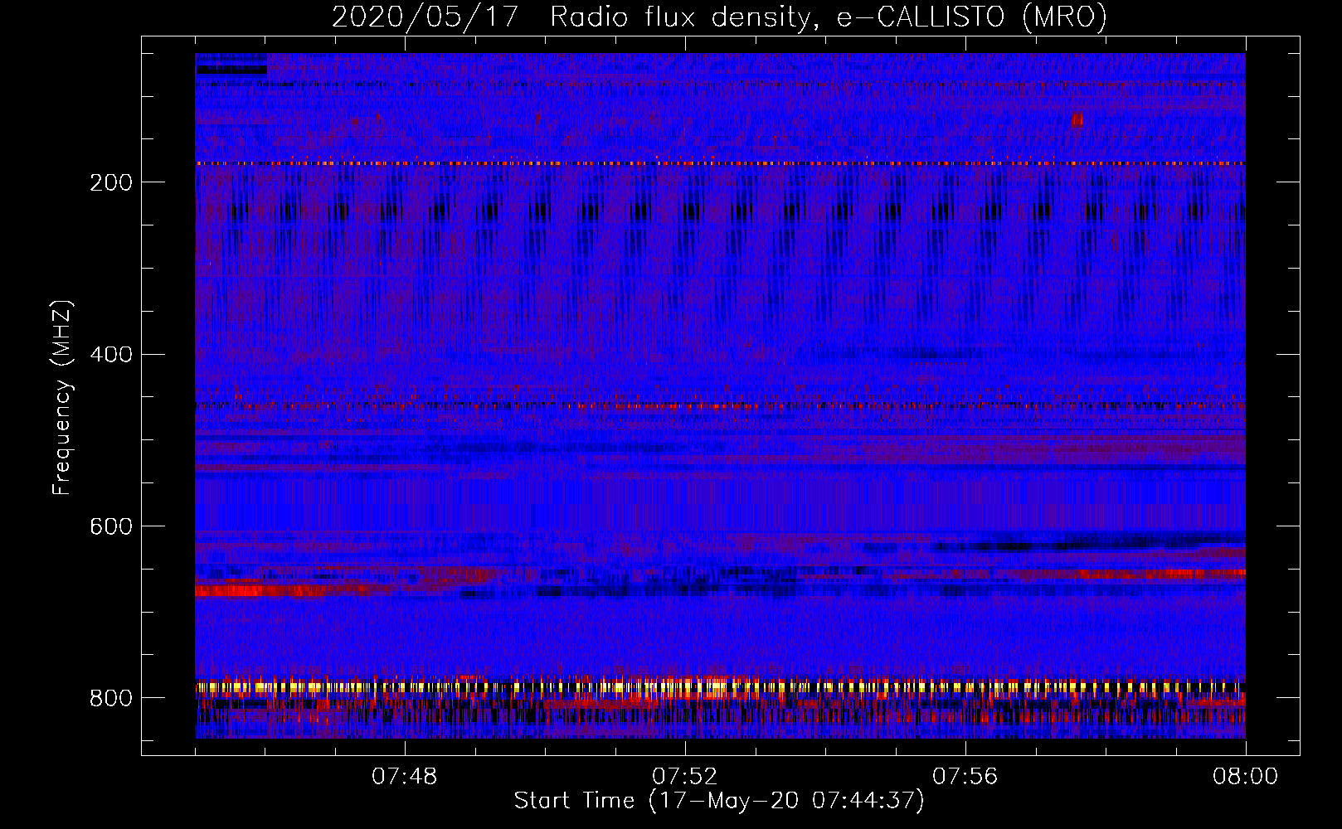Click the small red spot near 07:57 top

[x=1077, y=119]
